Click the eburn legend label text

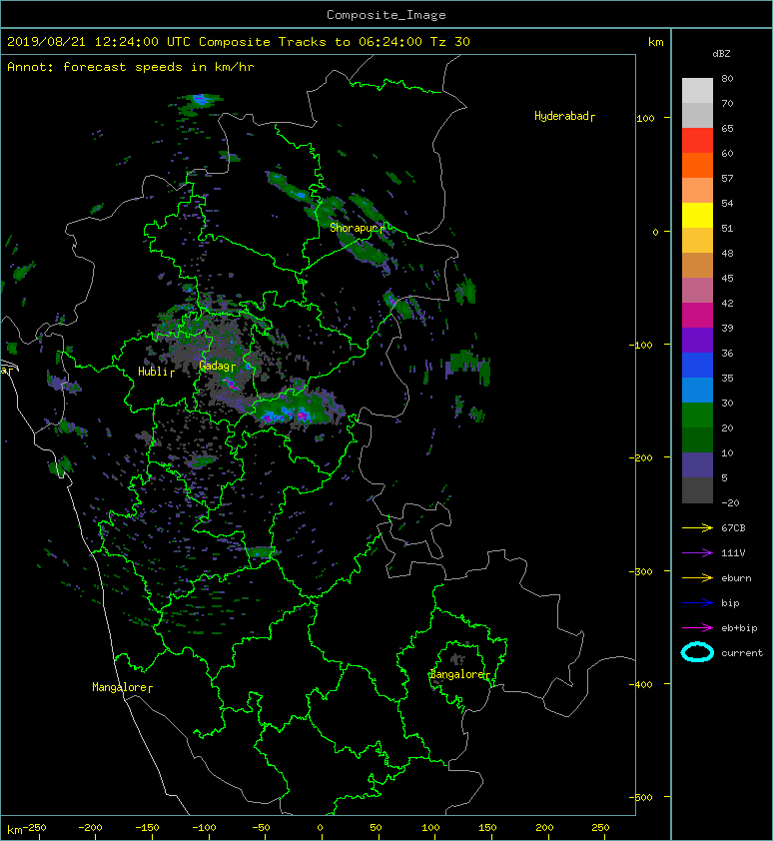tap(736, 578)
